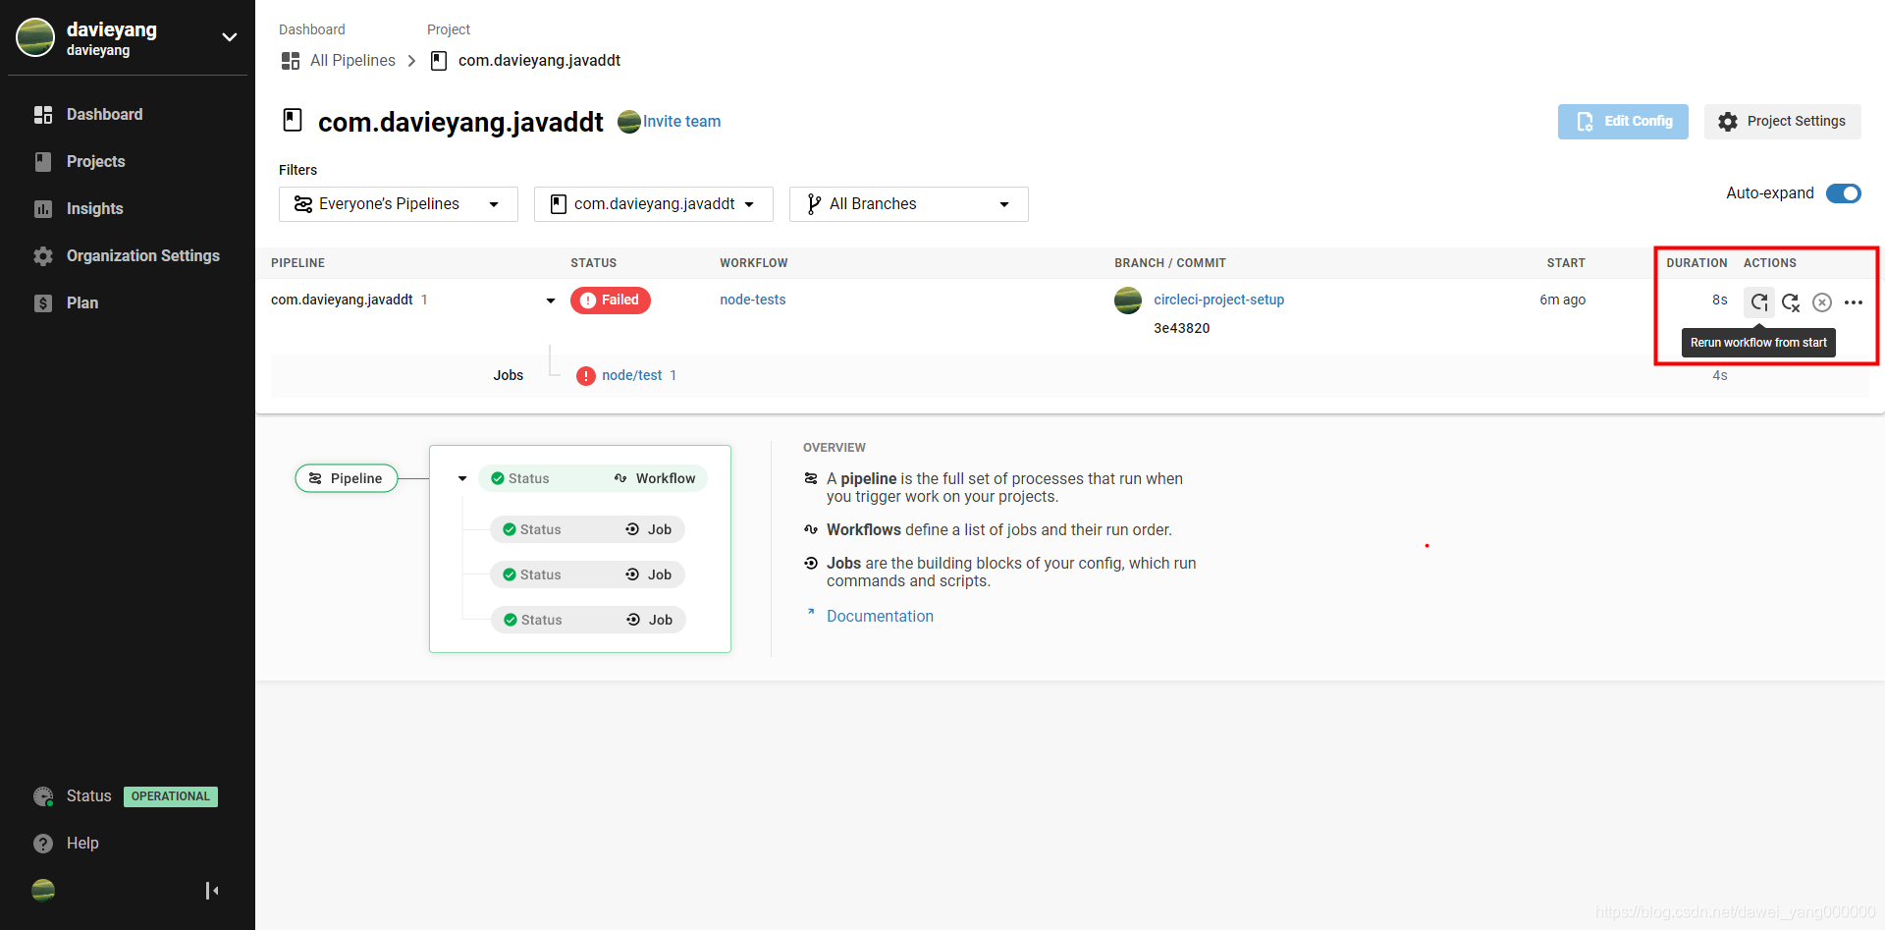Click the Workflow icon in the diagram
Image resolution: width=1885 pixels, height=930 pixels.
[620, 478]
